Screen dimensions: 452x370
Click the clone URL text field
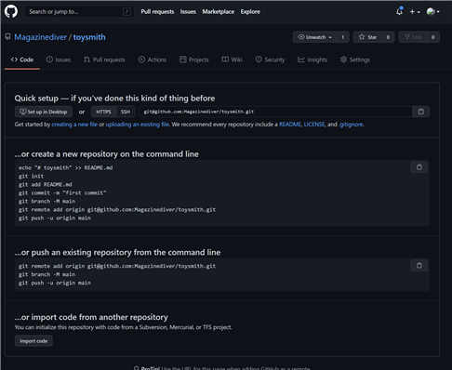[275, 112]
